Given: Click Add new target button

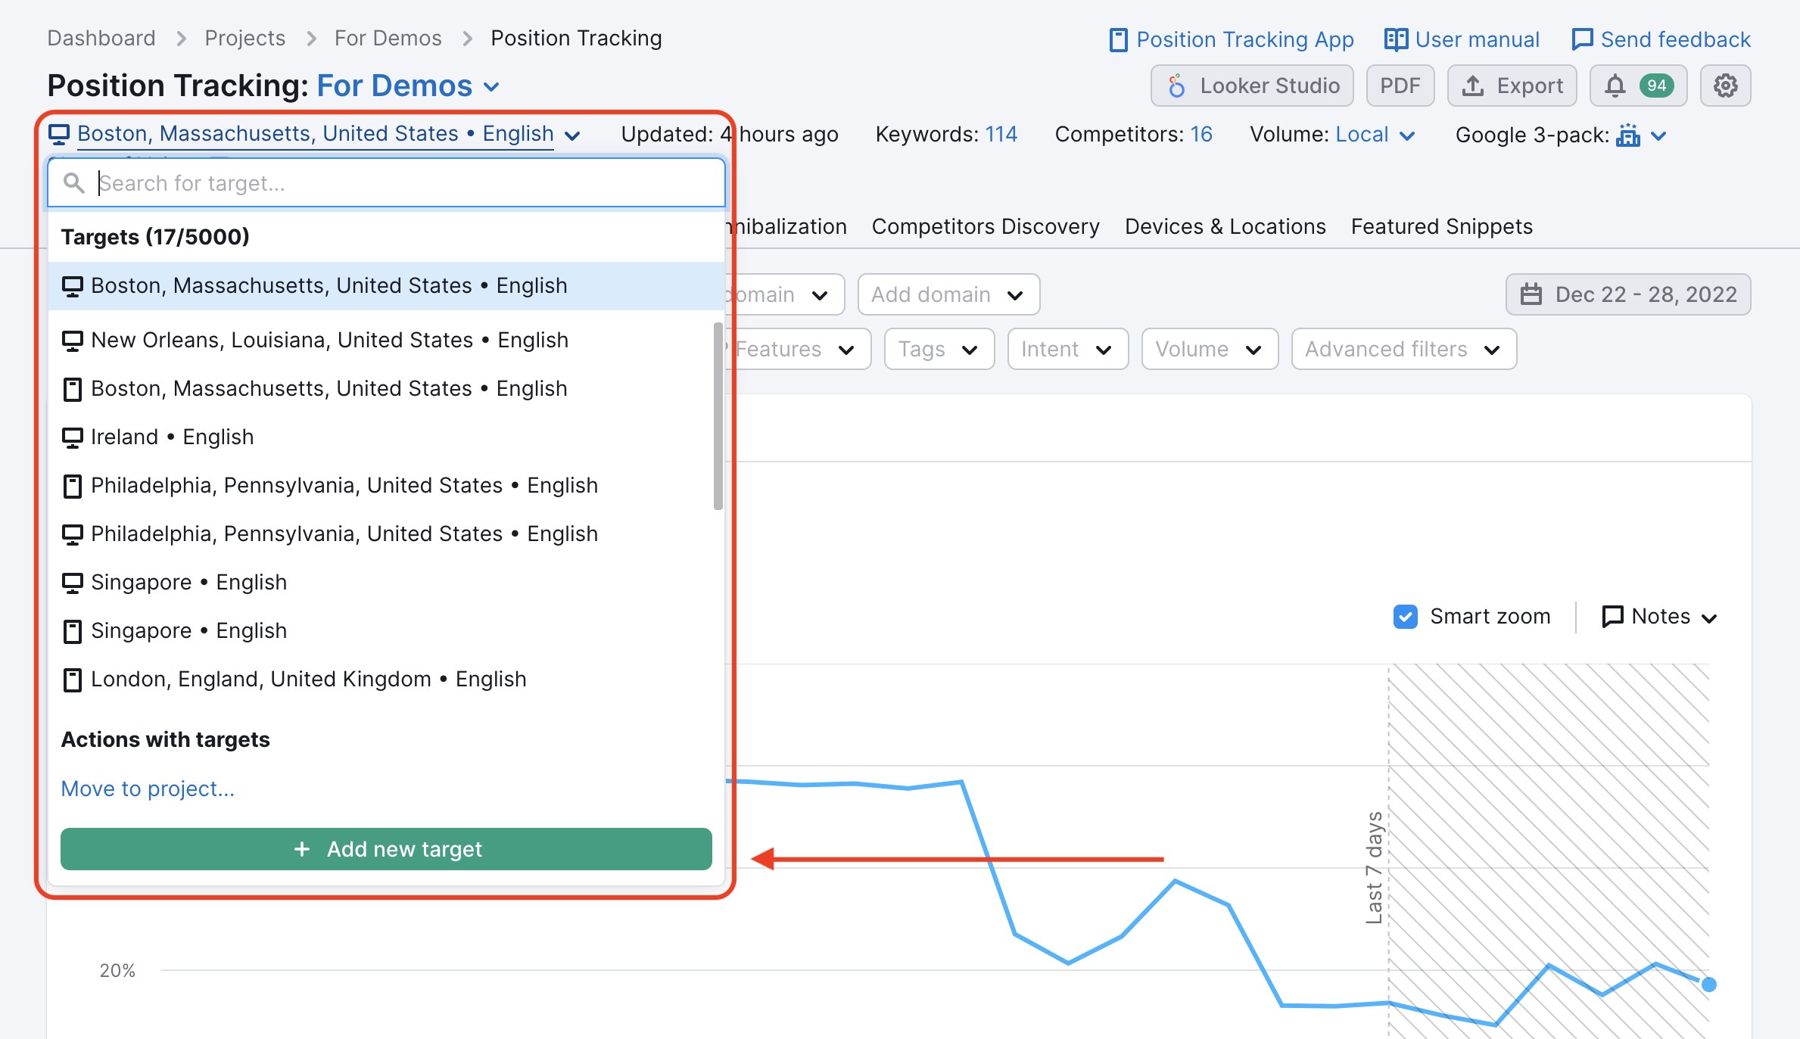Looking at the screenshot, I should 386,849.
